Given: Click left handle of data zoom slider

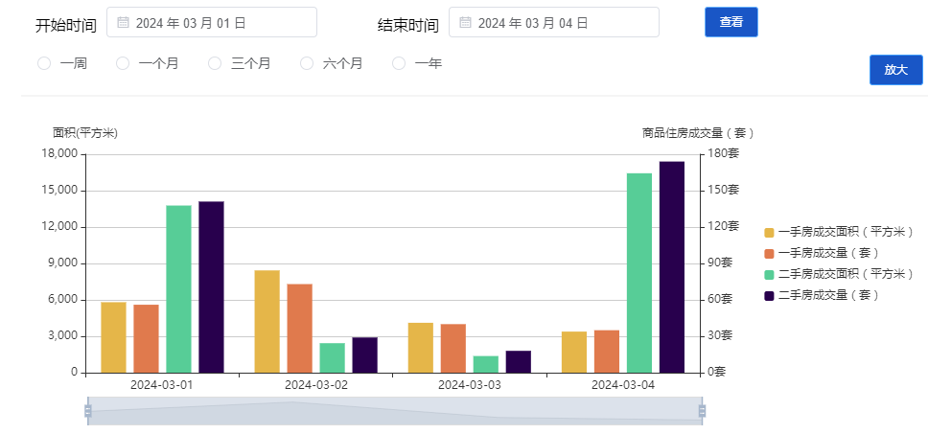Looking at the screenshot, I should coord(88,410).
